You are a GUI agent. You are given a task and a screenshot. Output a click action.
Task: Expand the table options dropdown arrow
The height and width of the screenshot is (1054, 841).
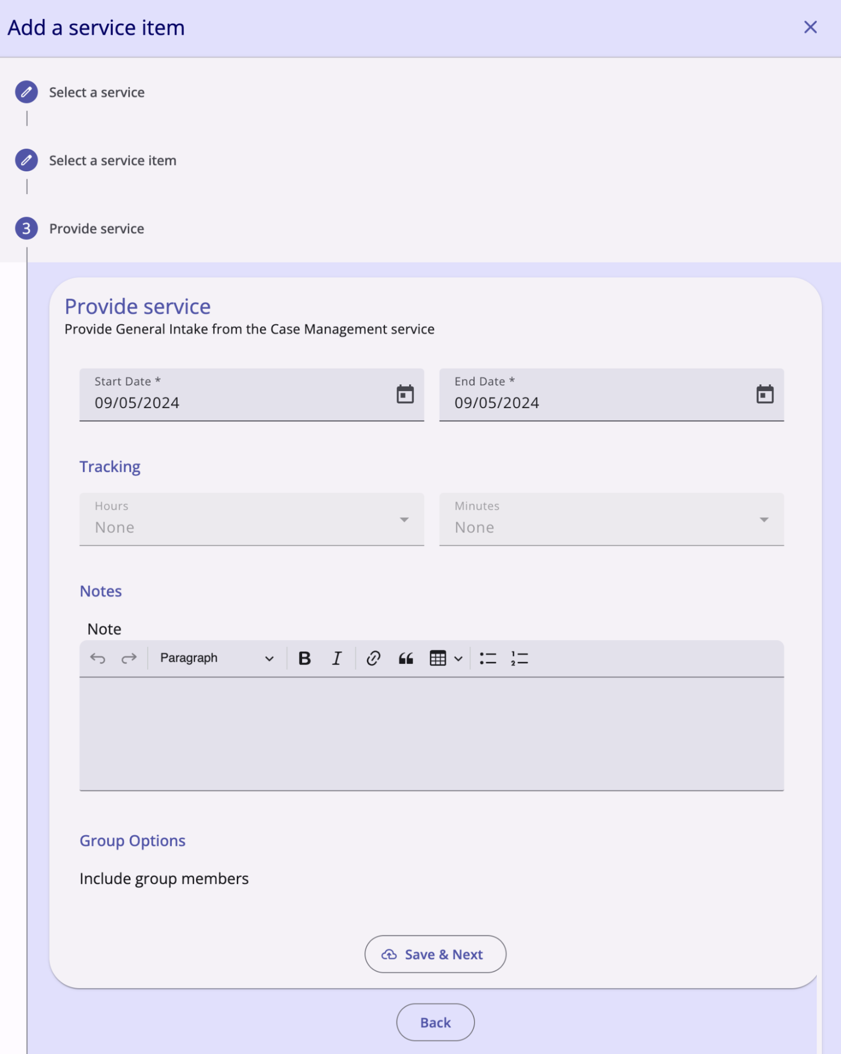coord(458,659)
